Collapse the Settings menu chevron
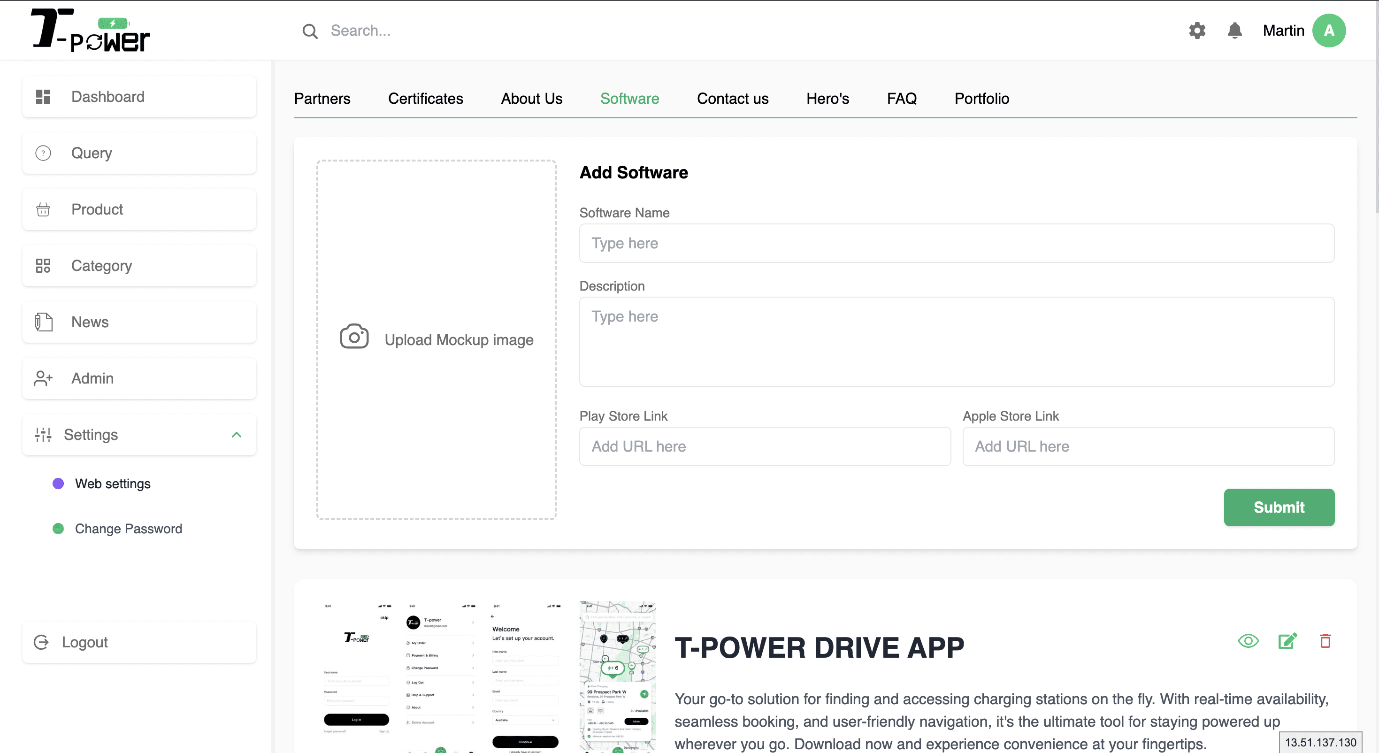This screenshot has height=753, width=1379. 237,435
